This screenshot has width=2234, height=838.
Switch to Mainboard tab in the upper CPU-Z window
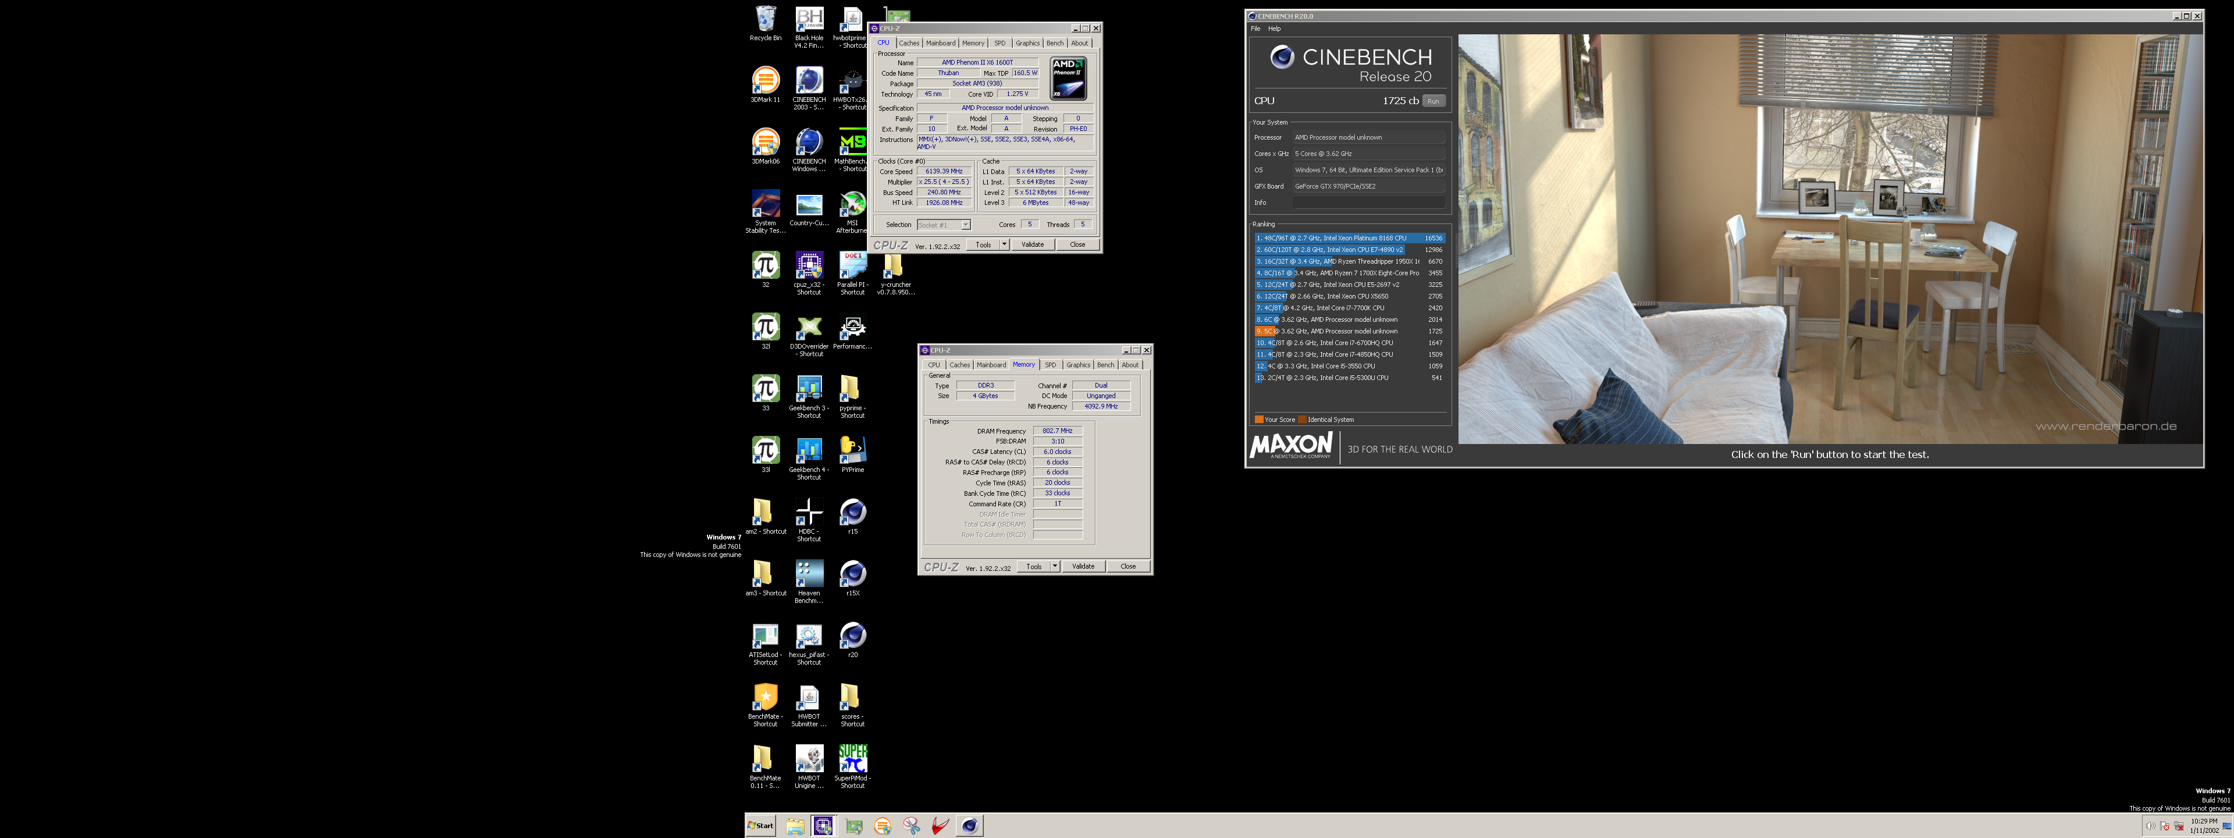(940, 42)
